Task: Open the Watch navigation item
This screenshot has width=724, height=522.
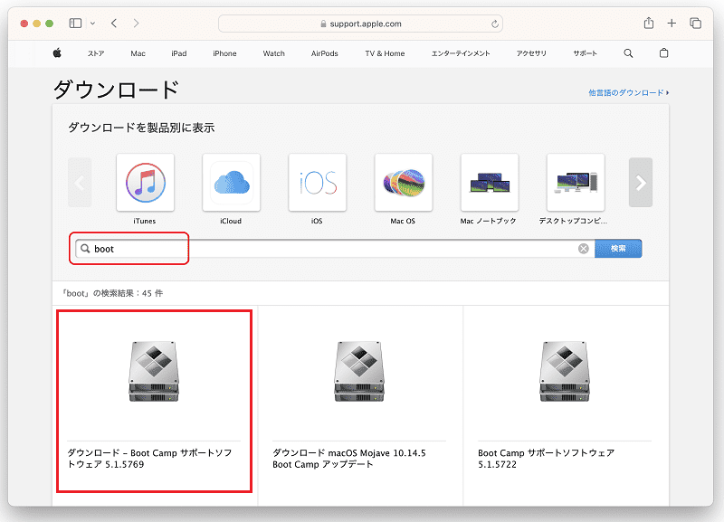Action: pos(274,53)
